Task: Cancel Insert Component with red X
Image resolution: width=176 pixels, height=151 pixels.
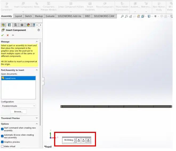Action: click(8, 35)
